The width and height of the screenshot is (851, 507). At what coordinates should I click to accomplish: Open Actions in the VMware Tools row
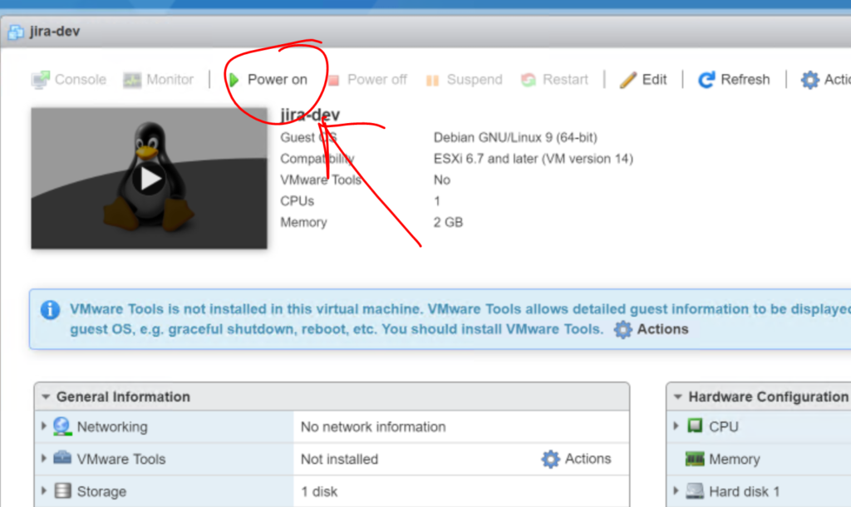coord(577,460)
